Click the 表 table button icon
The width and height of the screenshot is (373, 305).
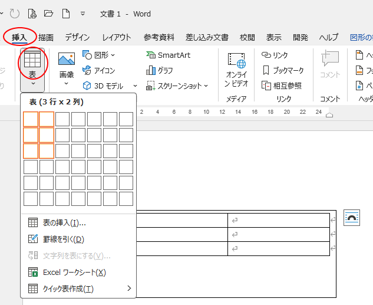point(32,60)
